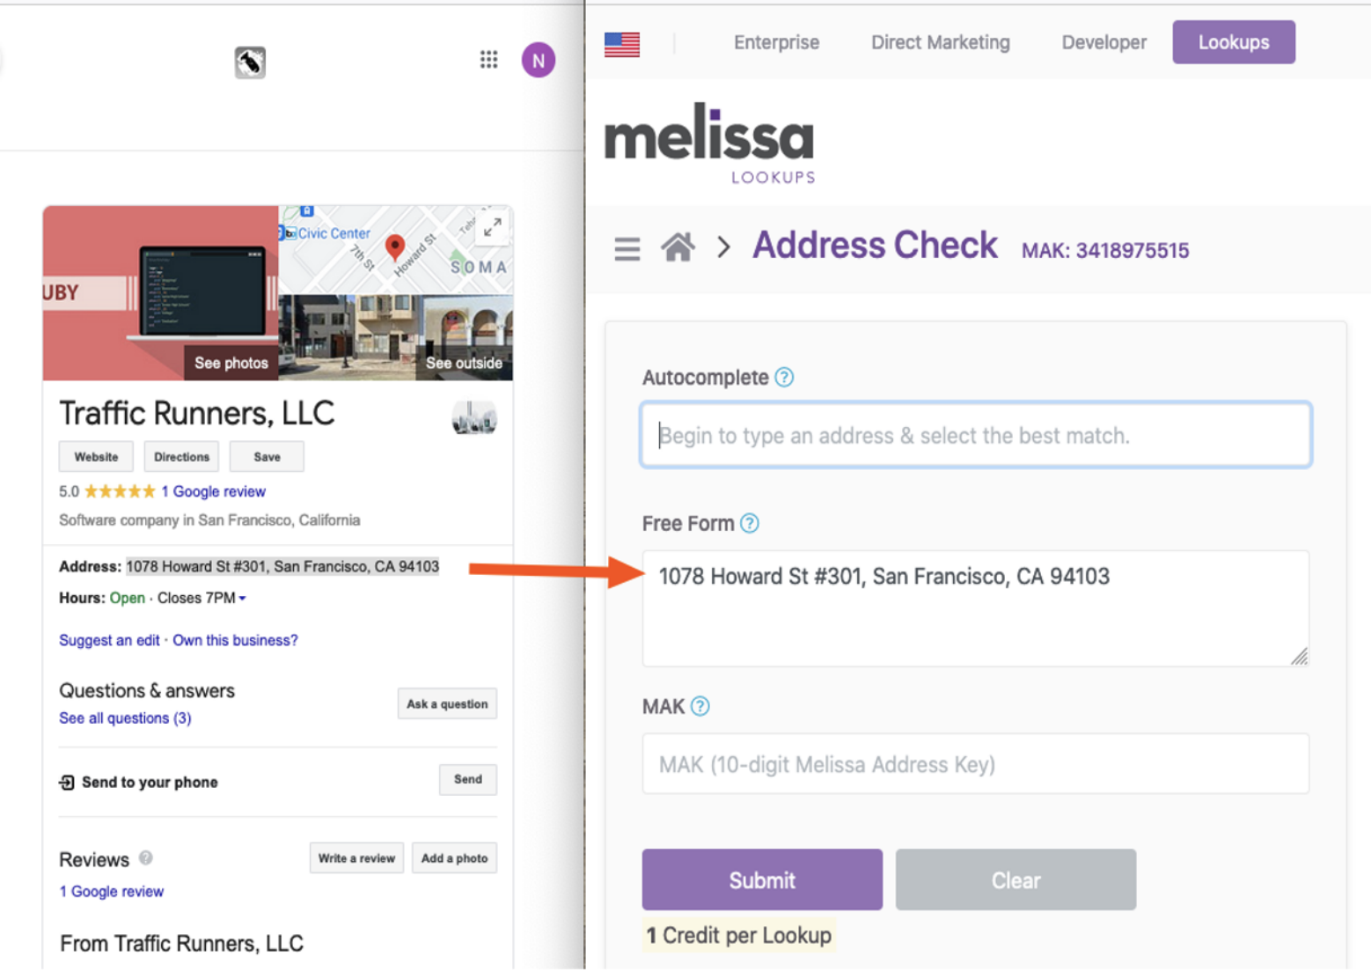
Task: Click the N profile avatar
Action: pos(538,59)
